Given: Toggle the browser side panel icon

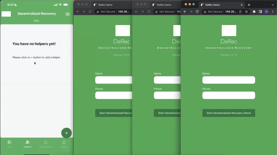Looking at the screenshot, I should [260, 12].
